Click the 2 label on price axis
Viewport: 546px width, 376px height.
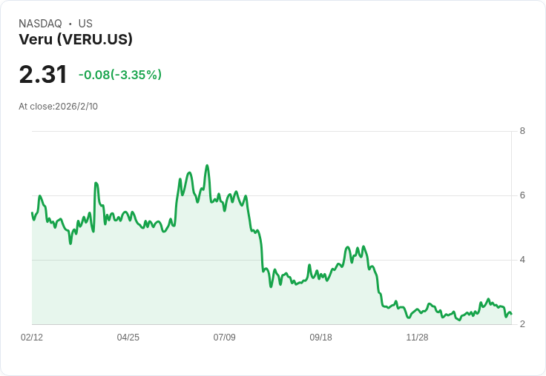click(x=522, y=324)
